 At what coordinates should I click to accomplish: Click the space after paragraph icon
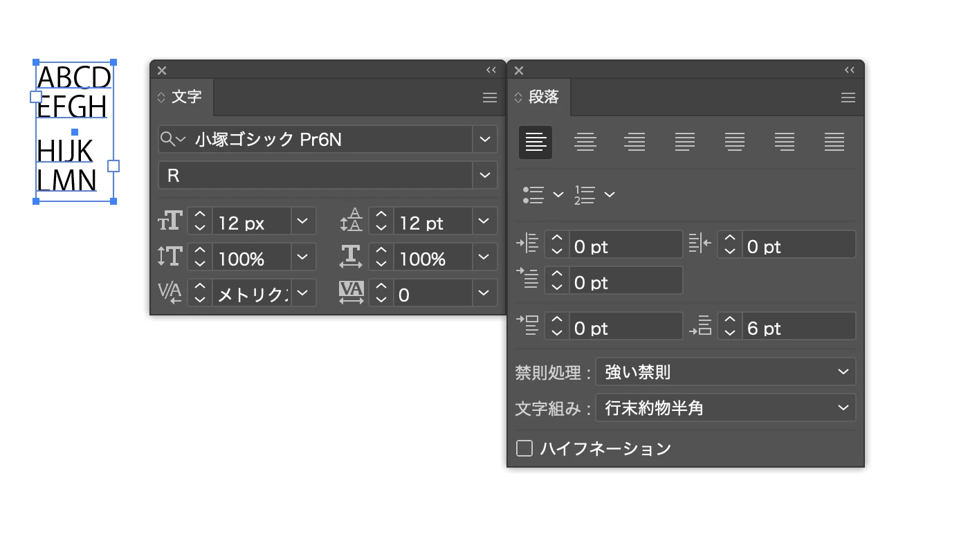(700, 326)
